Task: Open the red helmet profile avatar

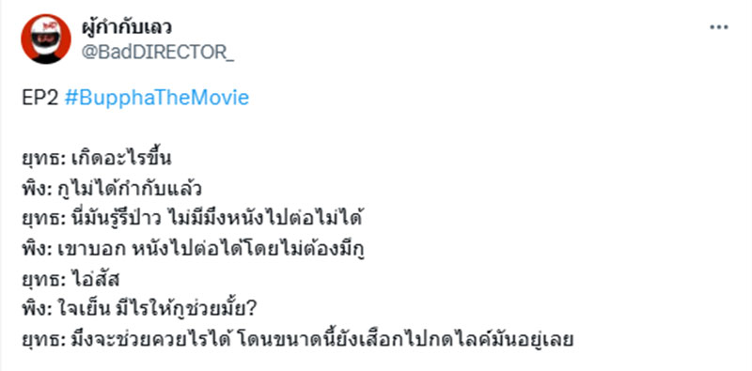Action: click(46, 39)
